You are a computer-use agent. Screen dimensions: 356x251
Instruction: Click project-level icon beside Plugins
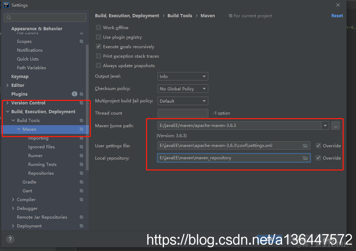[x=82, y=94]
